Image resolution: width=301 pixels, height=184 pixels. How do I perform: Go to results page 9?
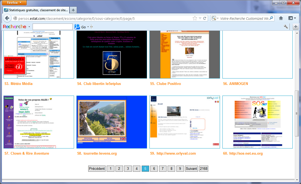[x=180, y=169]
